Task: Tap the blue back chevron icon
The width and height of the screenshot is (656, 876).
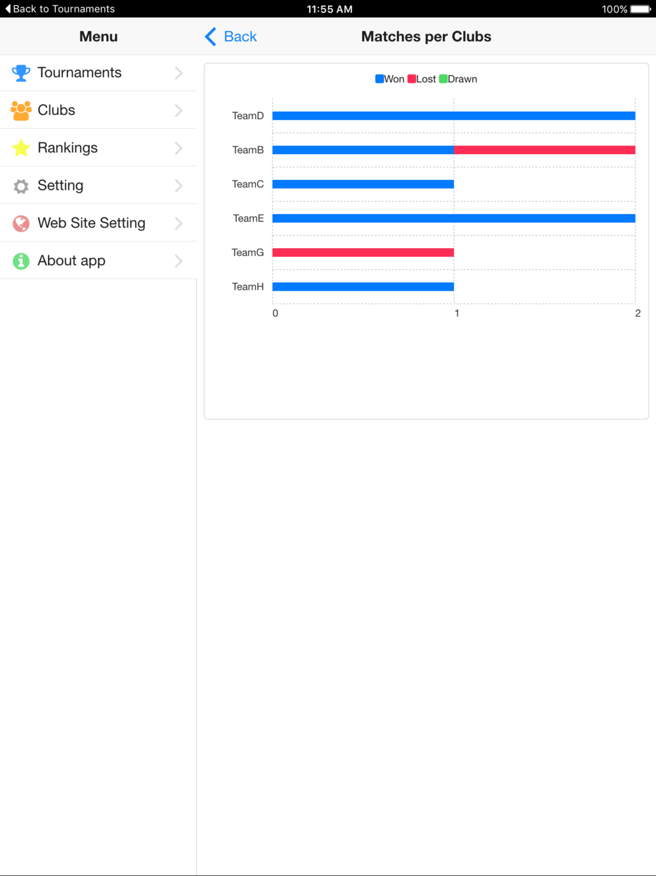Action: (x=211, y=37)
